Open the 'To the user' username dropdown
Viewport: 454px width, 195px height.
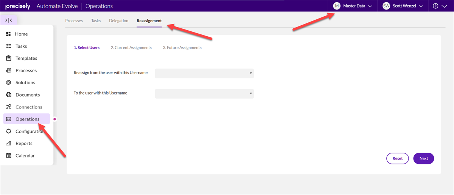pos(204,93)
